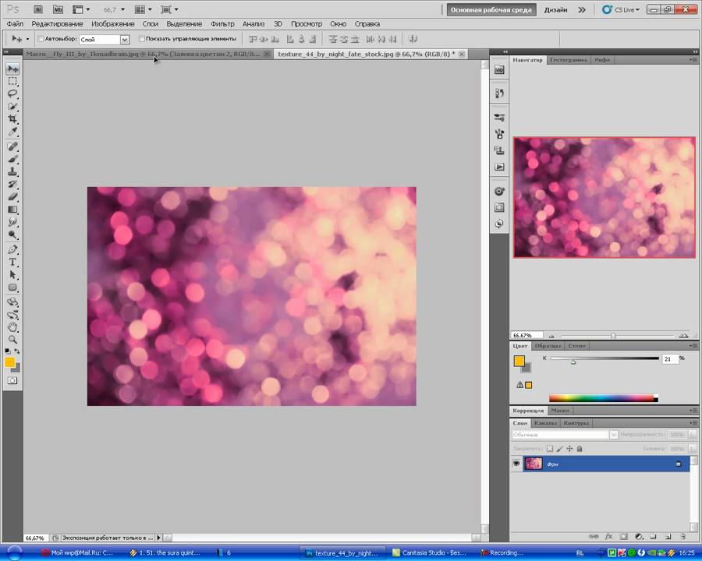This screenshot has height=561, width=702.
Task: Launch Adobe Bridge from top bar
Action: [x=40, y=10]
